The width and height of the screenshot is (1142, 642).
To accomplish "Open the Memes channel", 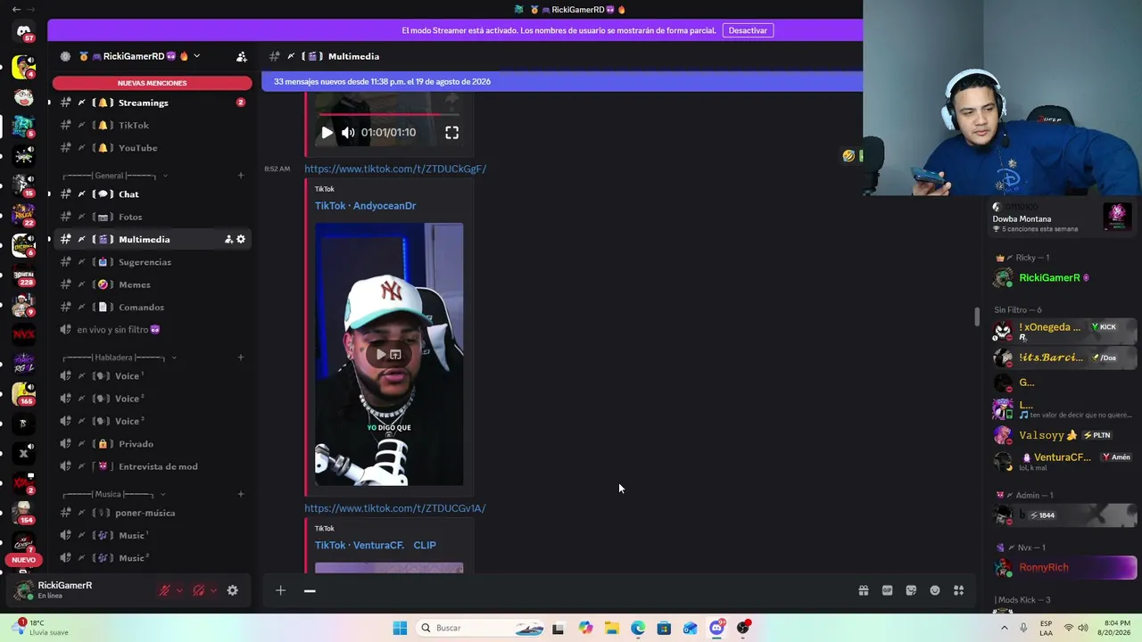I will click(x=152, y=284).
